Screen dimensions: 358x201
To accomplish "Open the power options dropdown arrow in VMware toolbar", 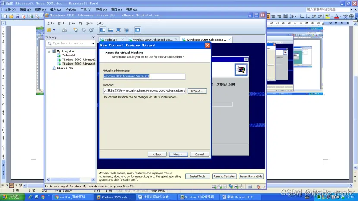I will point(54,30).
